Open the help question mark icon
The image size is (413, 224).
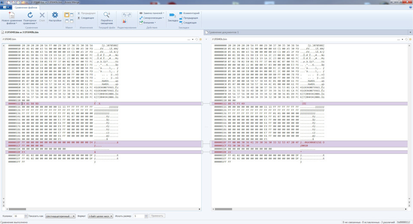[410, 7]
